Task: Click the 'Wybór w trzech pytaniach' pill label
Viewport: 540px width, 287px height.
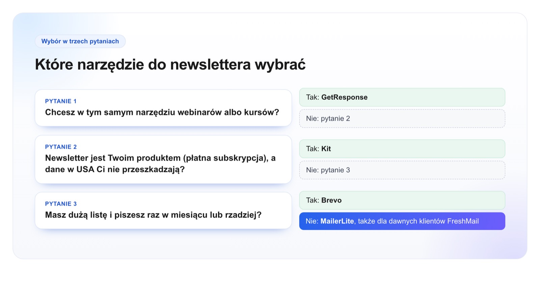Action: click(80, 41)
